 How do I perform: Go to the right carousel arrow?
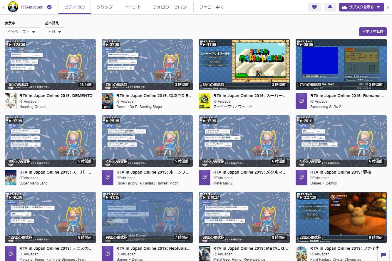[388, 7]
